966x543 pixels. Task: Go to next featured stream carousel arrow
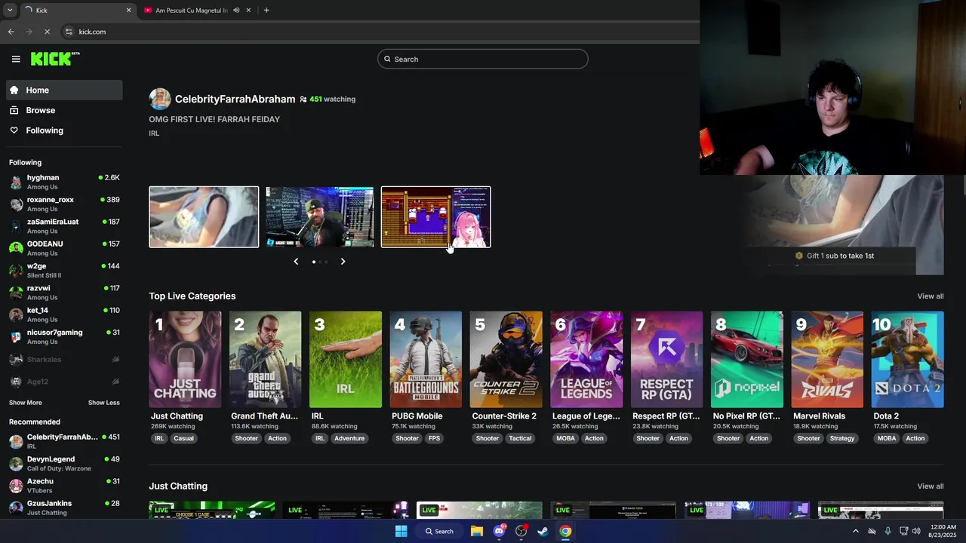pyautogui.click(x=343, y=262)
